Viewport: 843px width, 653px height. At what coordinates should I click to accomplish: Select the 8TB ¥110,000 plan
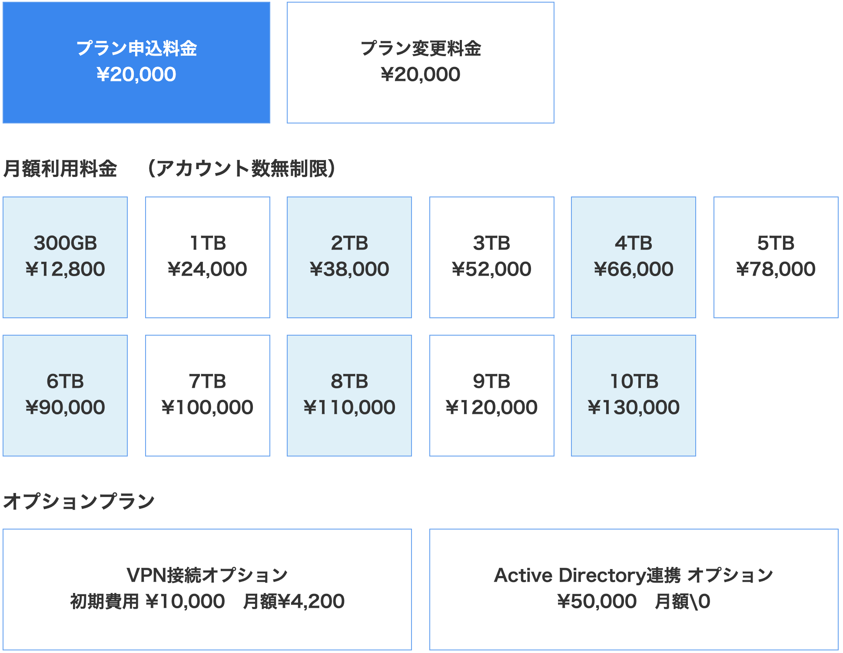click(349, 395)
